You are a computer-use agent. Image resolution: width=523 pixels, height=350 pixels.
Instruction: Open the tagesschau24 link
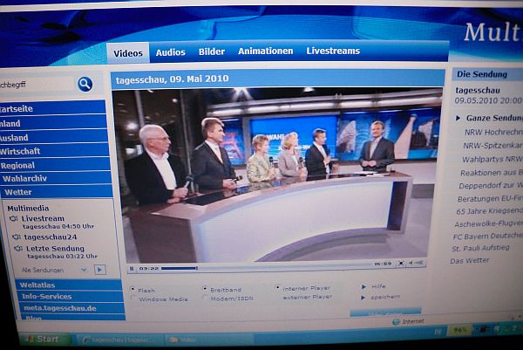coord(51,237)
